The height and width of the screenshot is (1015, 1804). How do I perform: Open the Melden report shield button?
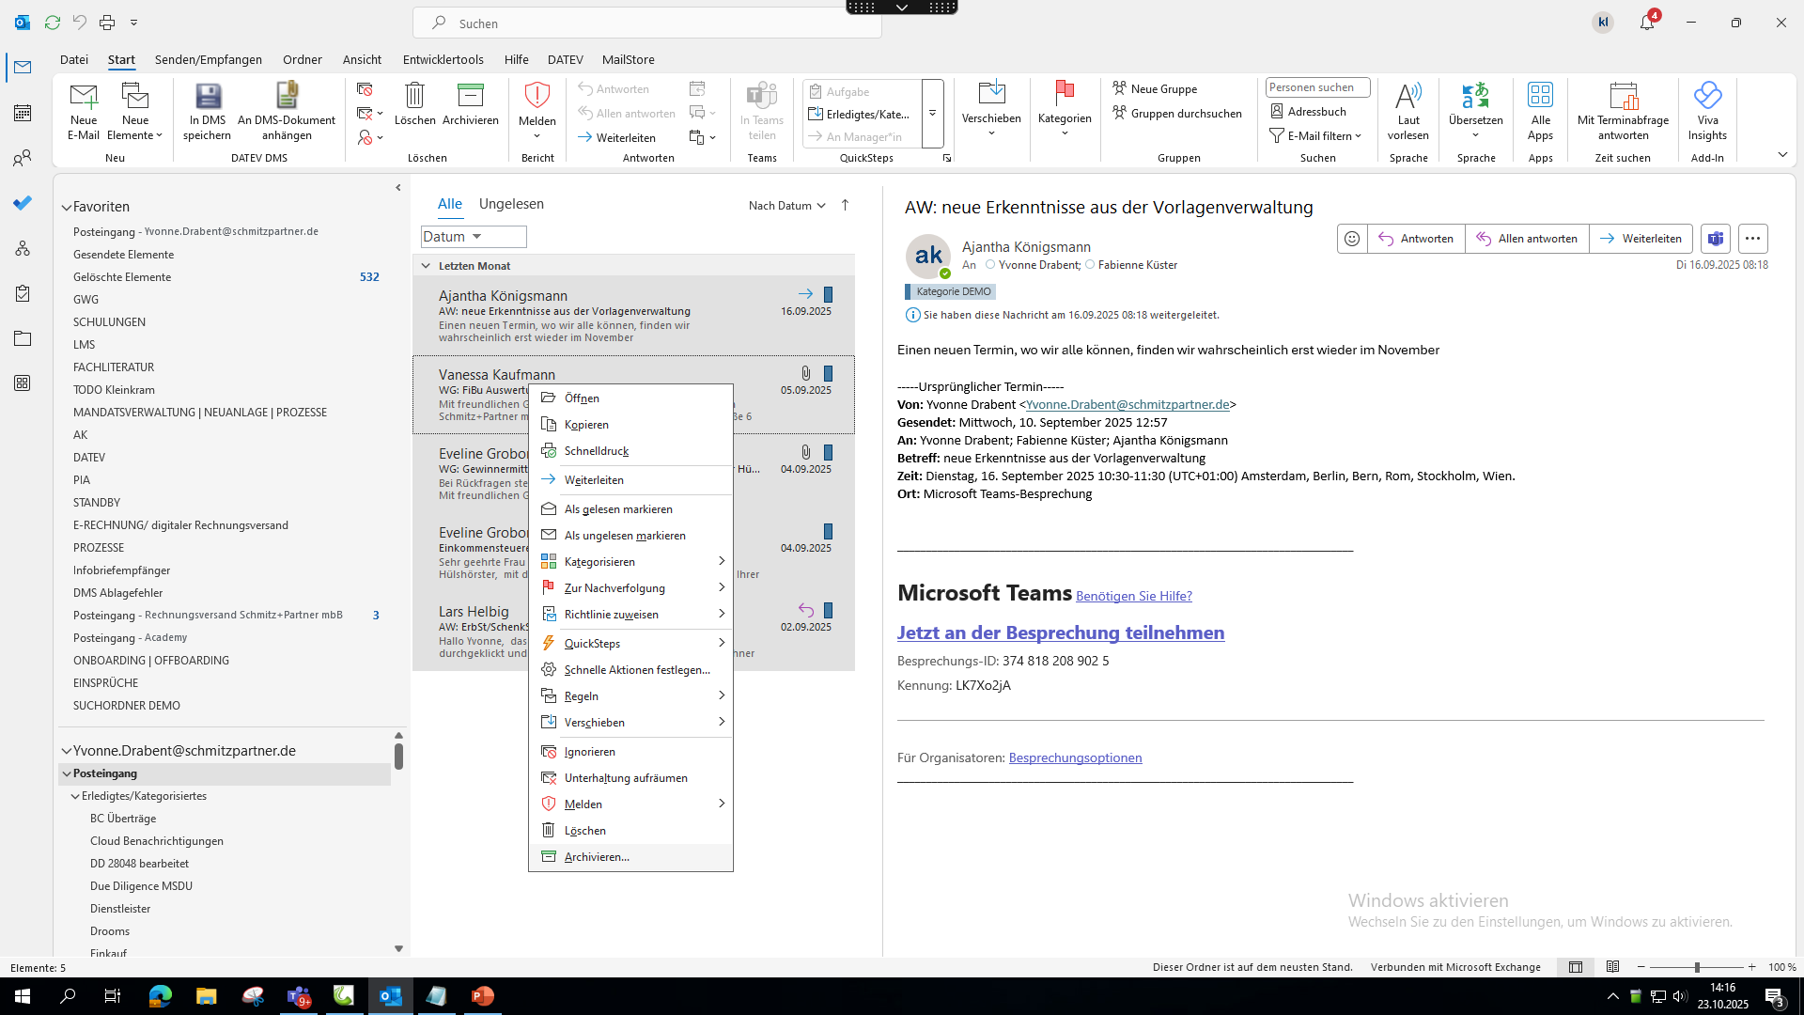(537, 110)
